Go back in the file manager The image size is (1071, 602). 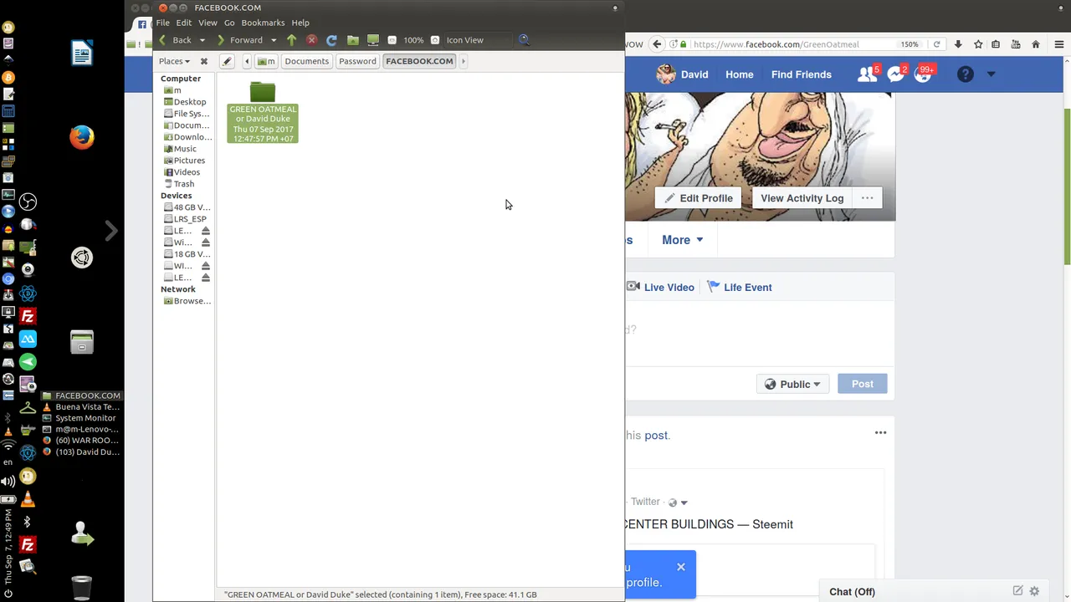[177, 40]
